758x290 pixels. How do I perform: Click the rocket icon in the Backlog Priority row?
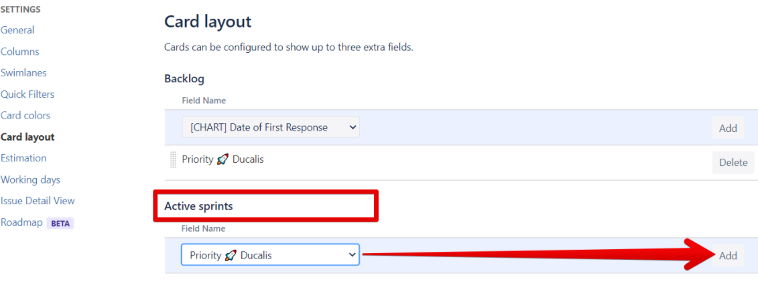223,160
